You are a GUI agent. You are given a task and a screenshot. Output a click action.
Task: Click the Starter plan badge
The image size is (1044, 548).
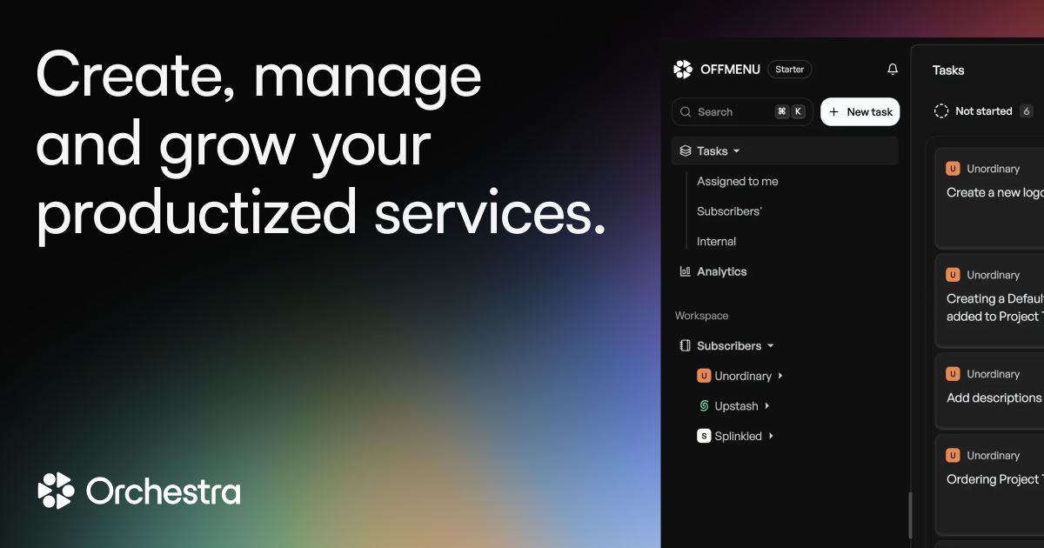[x=789, y=69]
